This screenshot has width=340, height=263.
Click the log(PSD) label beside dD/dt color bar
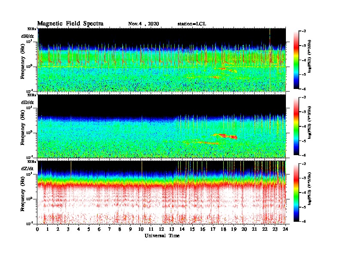[310, 122]
